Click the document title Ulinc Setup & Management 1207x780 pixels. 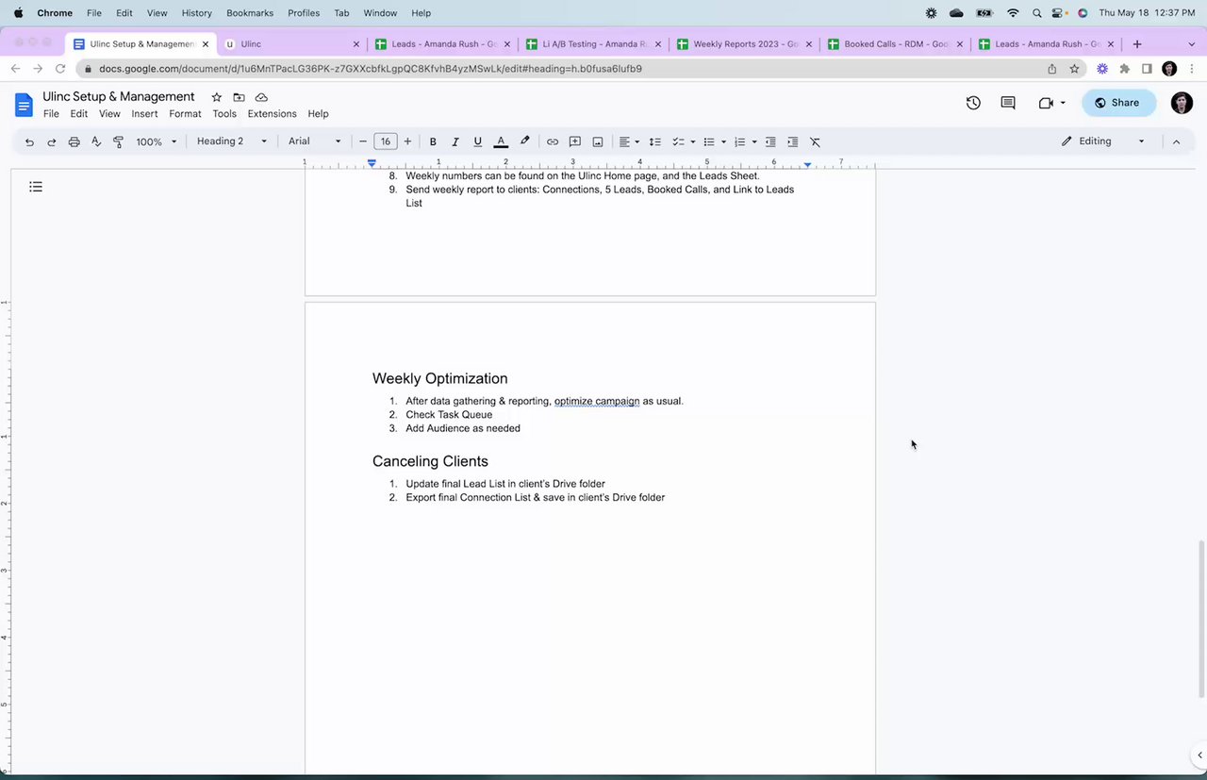[x=119, y=96]
